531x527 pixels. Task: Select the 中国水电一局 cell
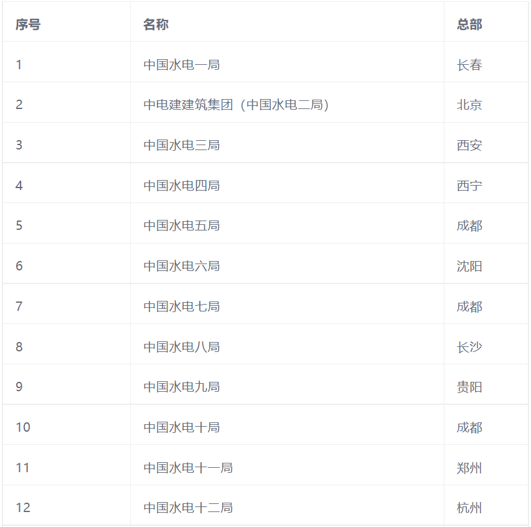point(182,65)
